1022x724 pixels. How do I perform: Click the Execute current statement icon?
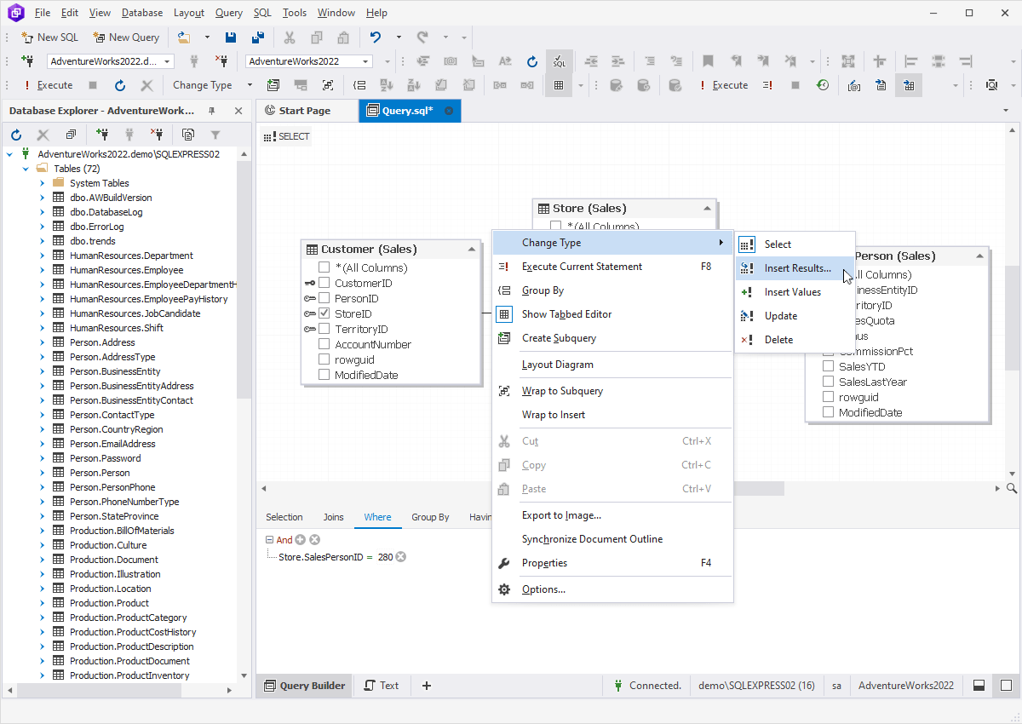coord(767,85)
